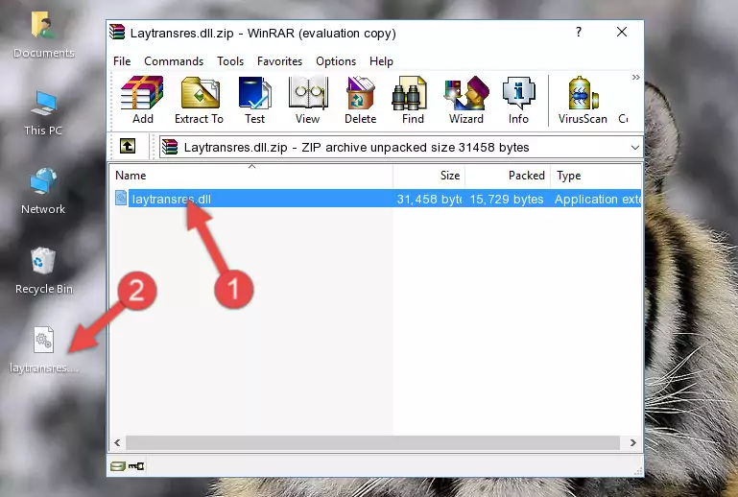738x497 pixels.
Task: Click the Add archive toolbar icon
Action: click(142, 100)
